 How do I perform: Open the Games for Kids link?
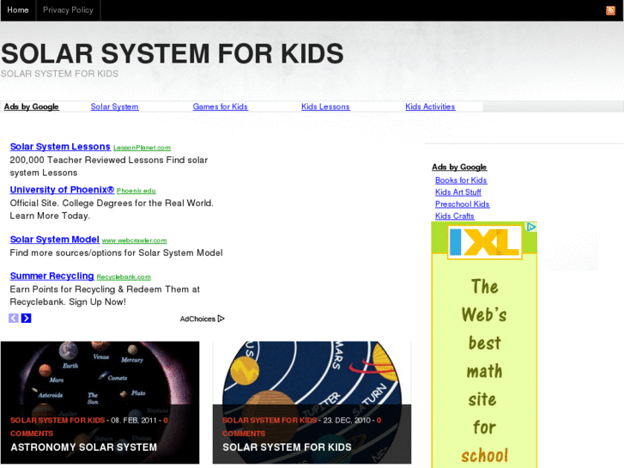(220, 106)
